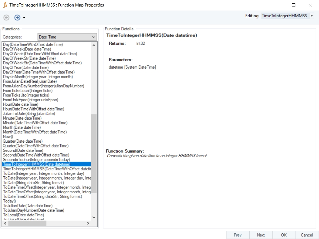319x239 pixels.
Task: Open the Categories Date Time combo box
Action: tap(67, 37)
